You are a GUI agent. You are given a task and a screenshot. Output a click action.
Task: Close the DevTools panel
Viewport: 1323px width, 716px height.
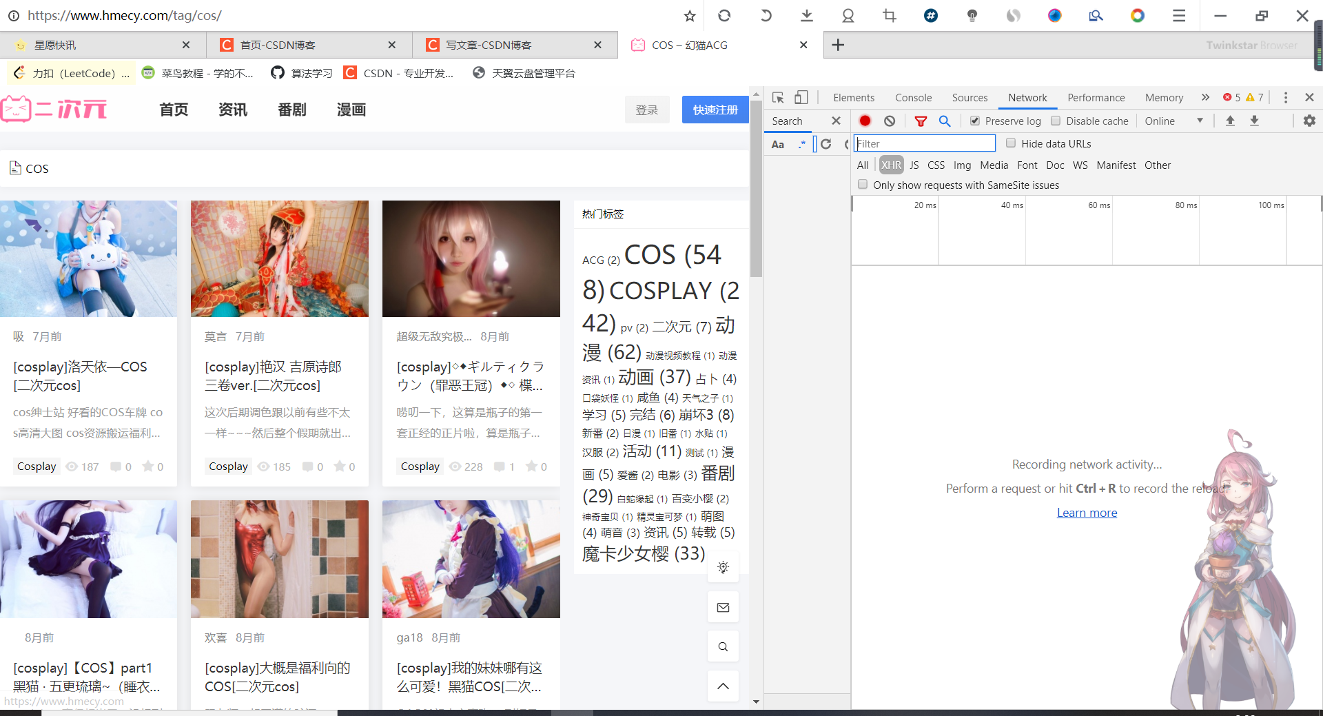tap(1309, 97)
